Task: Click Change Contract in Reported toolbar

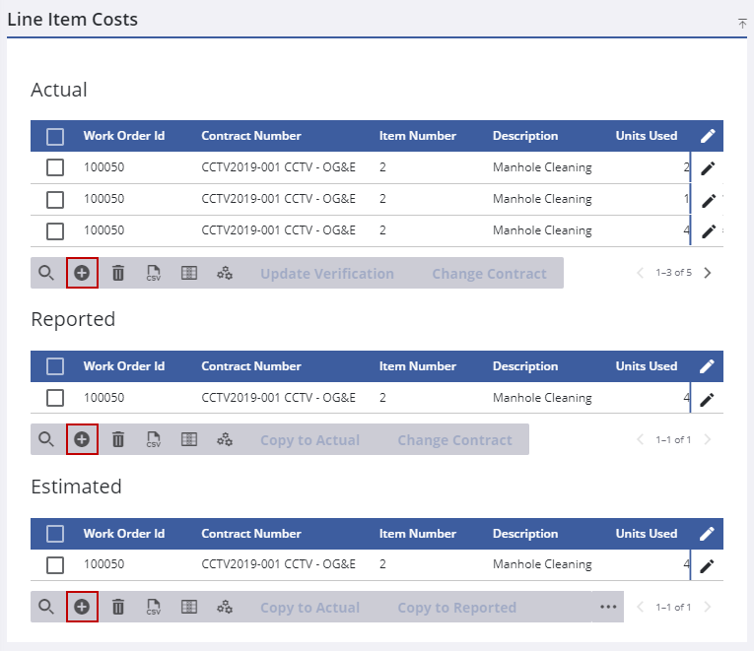Action: [454, 440]
